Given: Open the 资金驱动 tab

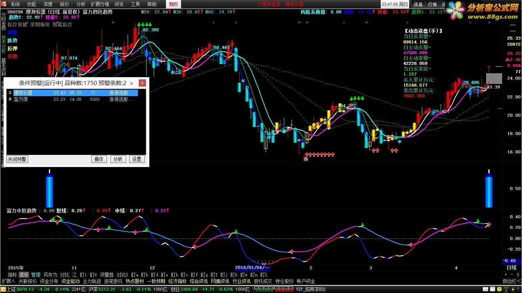Looking at the screenshot, I should tap(70, 281).
